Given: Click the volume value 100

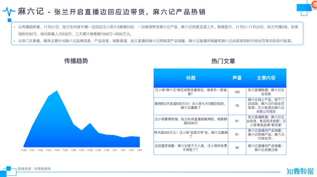Looking at the screenshot, I should [237, 92].
